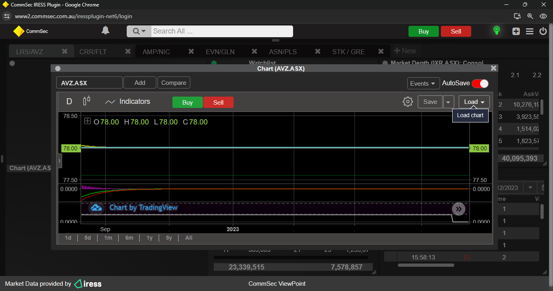Image resolution: width=553 pixels, height=291 pixels.
Task: Click the horizontal scrollbar in Market Depth
Action: 426,265
